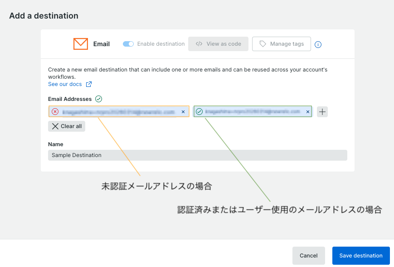Click the toggle beside Enable destination label
Screen dimensions: 394x267
[127, 44]
